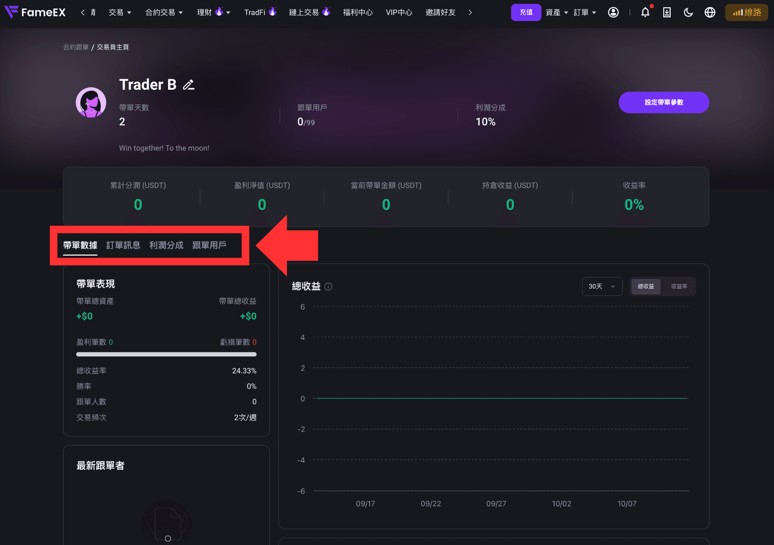
Task: Open 線路 network signal button
Action: (746, 12)
